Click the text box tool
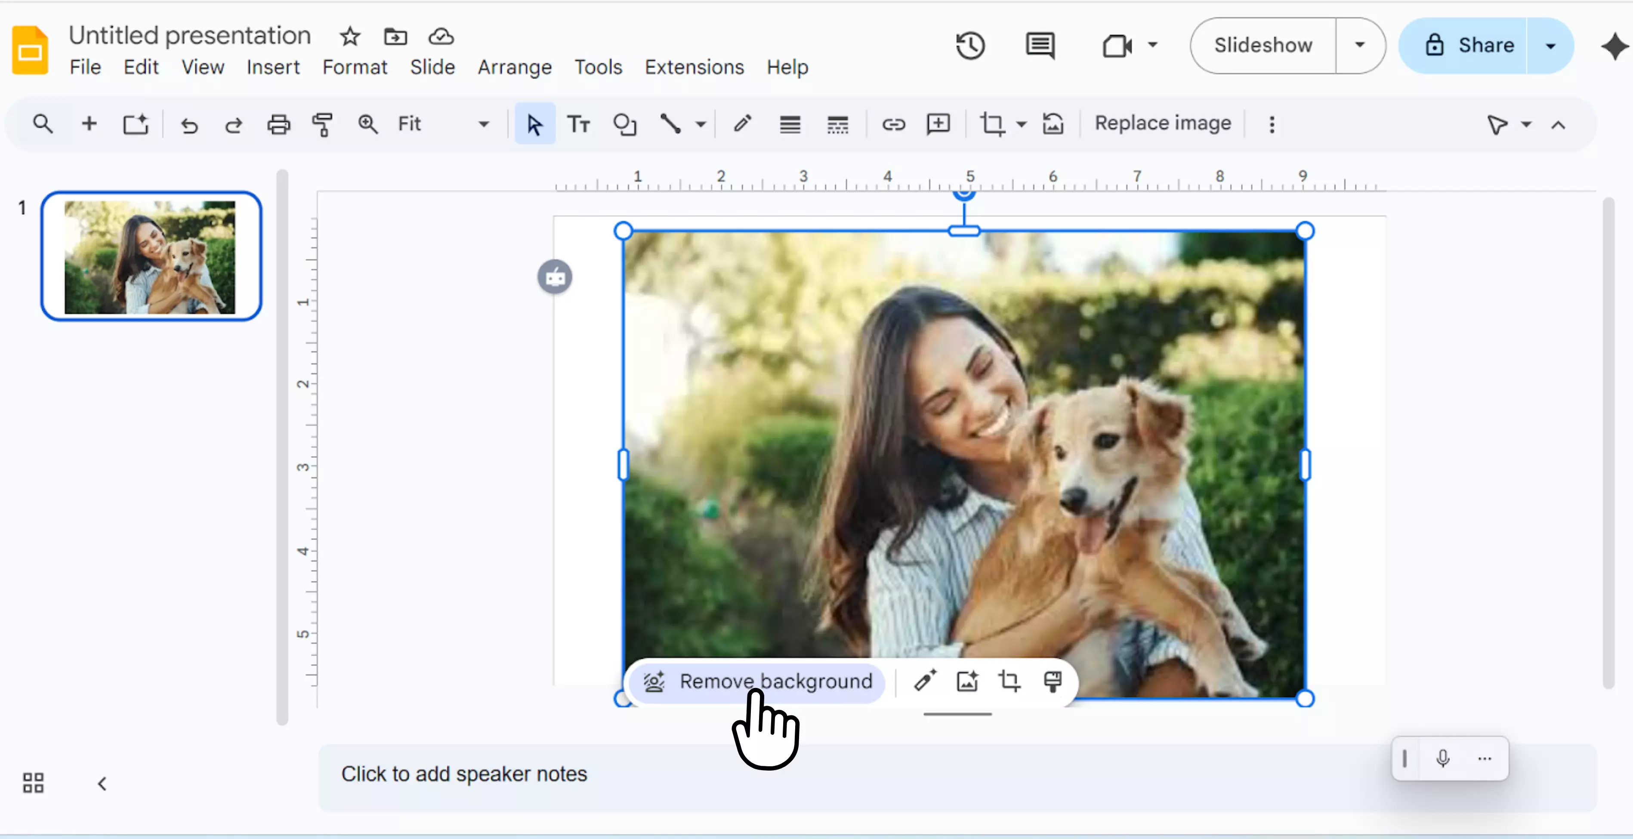Screen dimensions: 1633x839 (578, 124)
